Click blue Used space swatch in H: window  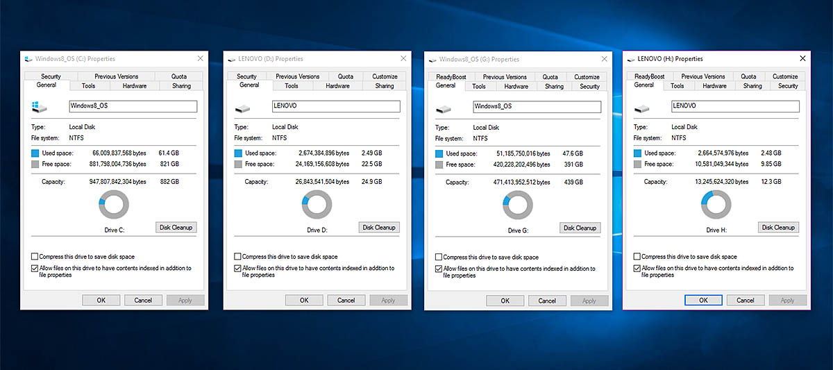pyautogui.click(x=639, y=153)
